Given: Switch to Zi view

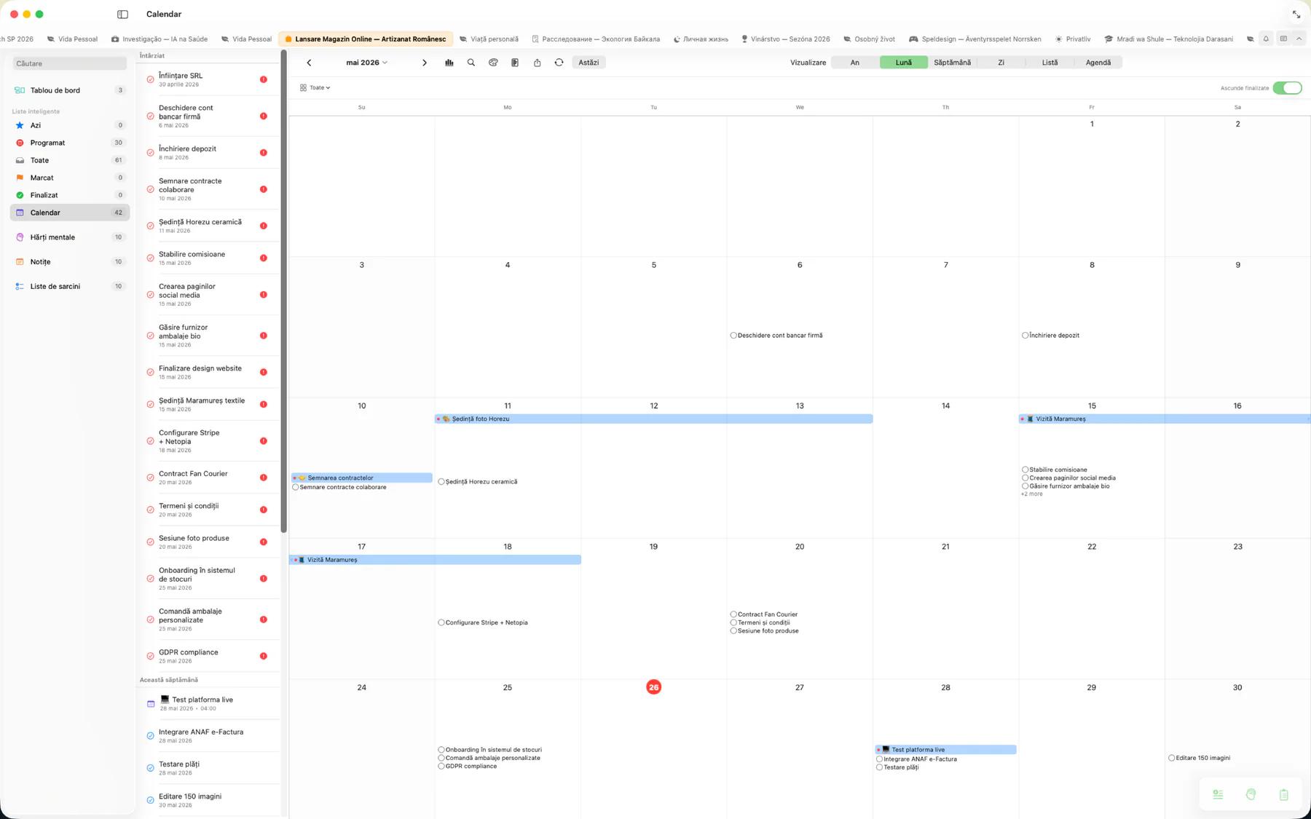Looking at the screenshot, I should [1001, 63].
